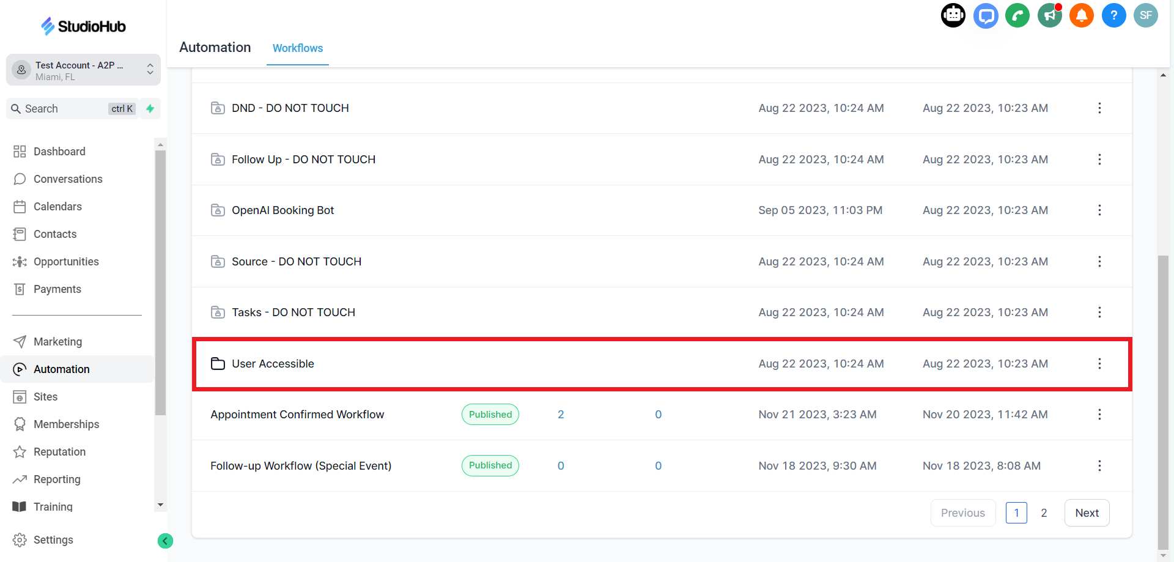Click the Previous pagination button
This screenshot has width=1174, height=562.
point(963,513)
